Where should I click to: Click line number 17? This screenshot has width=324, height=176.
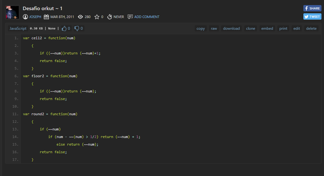[15, 160]
